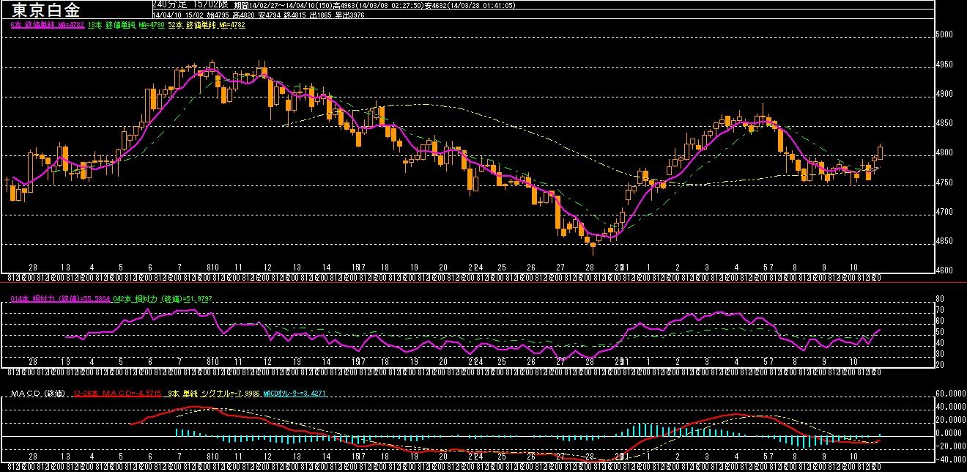Click the -40.0000 MACD axis label
The image size is (967, 472).
coord(950,460)
